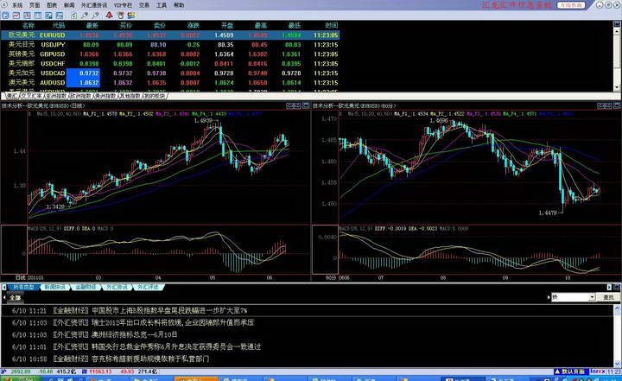
Task: Click the green refresh toolbar icon
Action: click(x=73, y=16)
